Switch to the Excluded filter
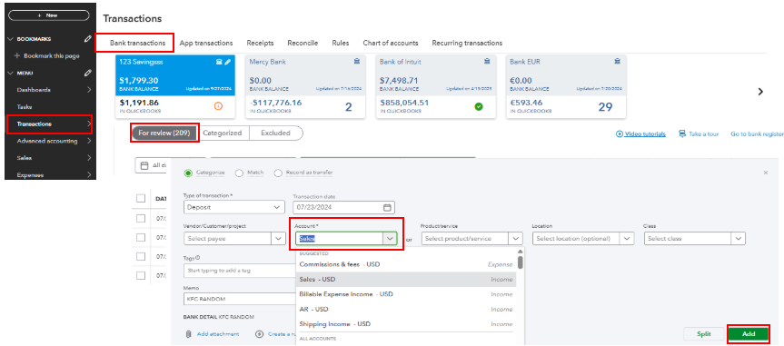The image size is (784, 346). tap(275, 133)
